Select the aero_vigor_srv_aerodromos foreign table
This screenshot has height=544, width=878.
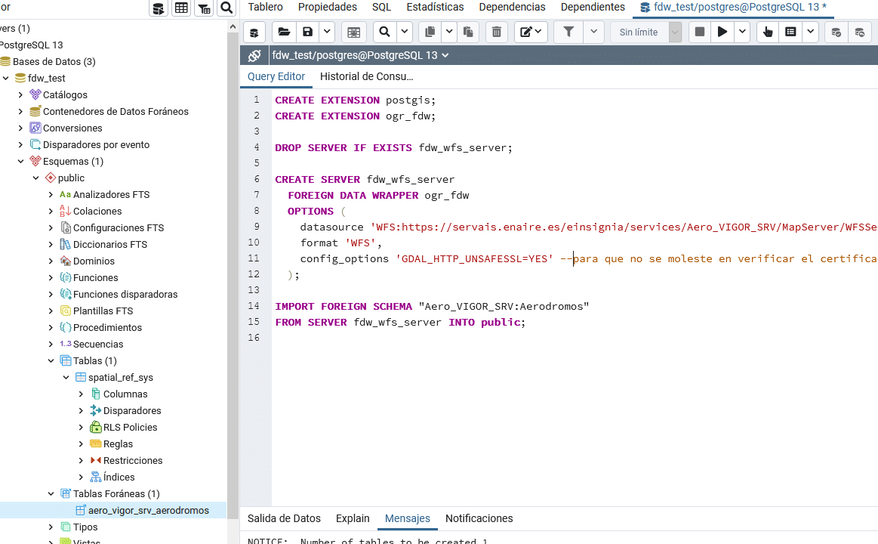(x=146, y=510)
